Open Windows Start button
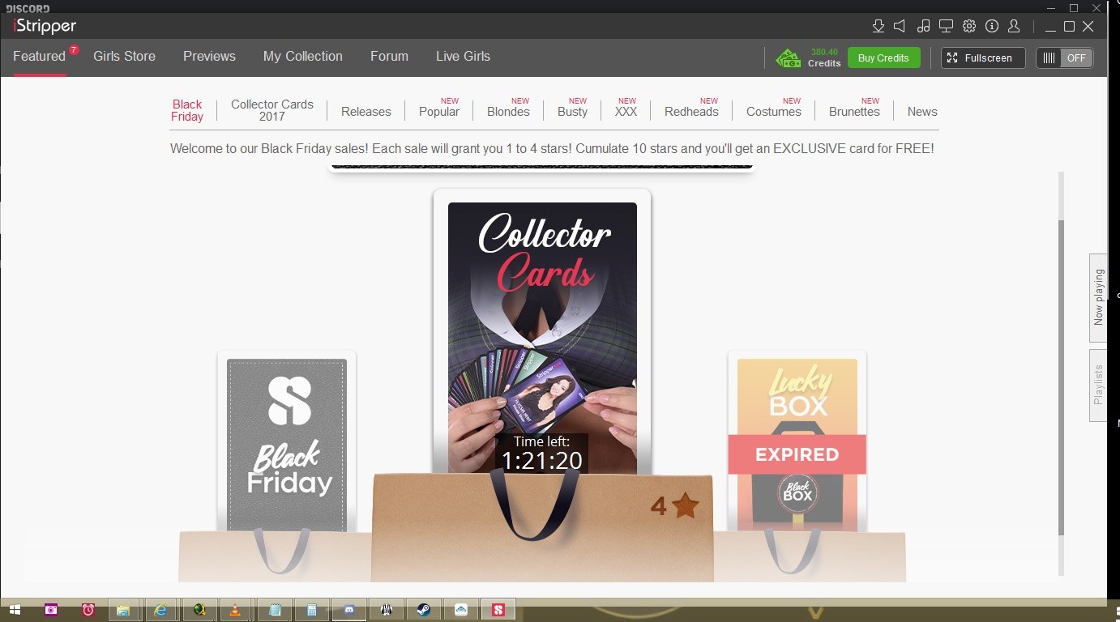This screenshot has height=622, width=1120. point(14,610)
